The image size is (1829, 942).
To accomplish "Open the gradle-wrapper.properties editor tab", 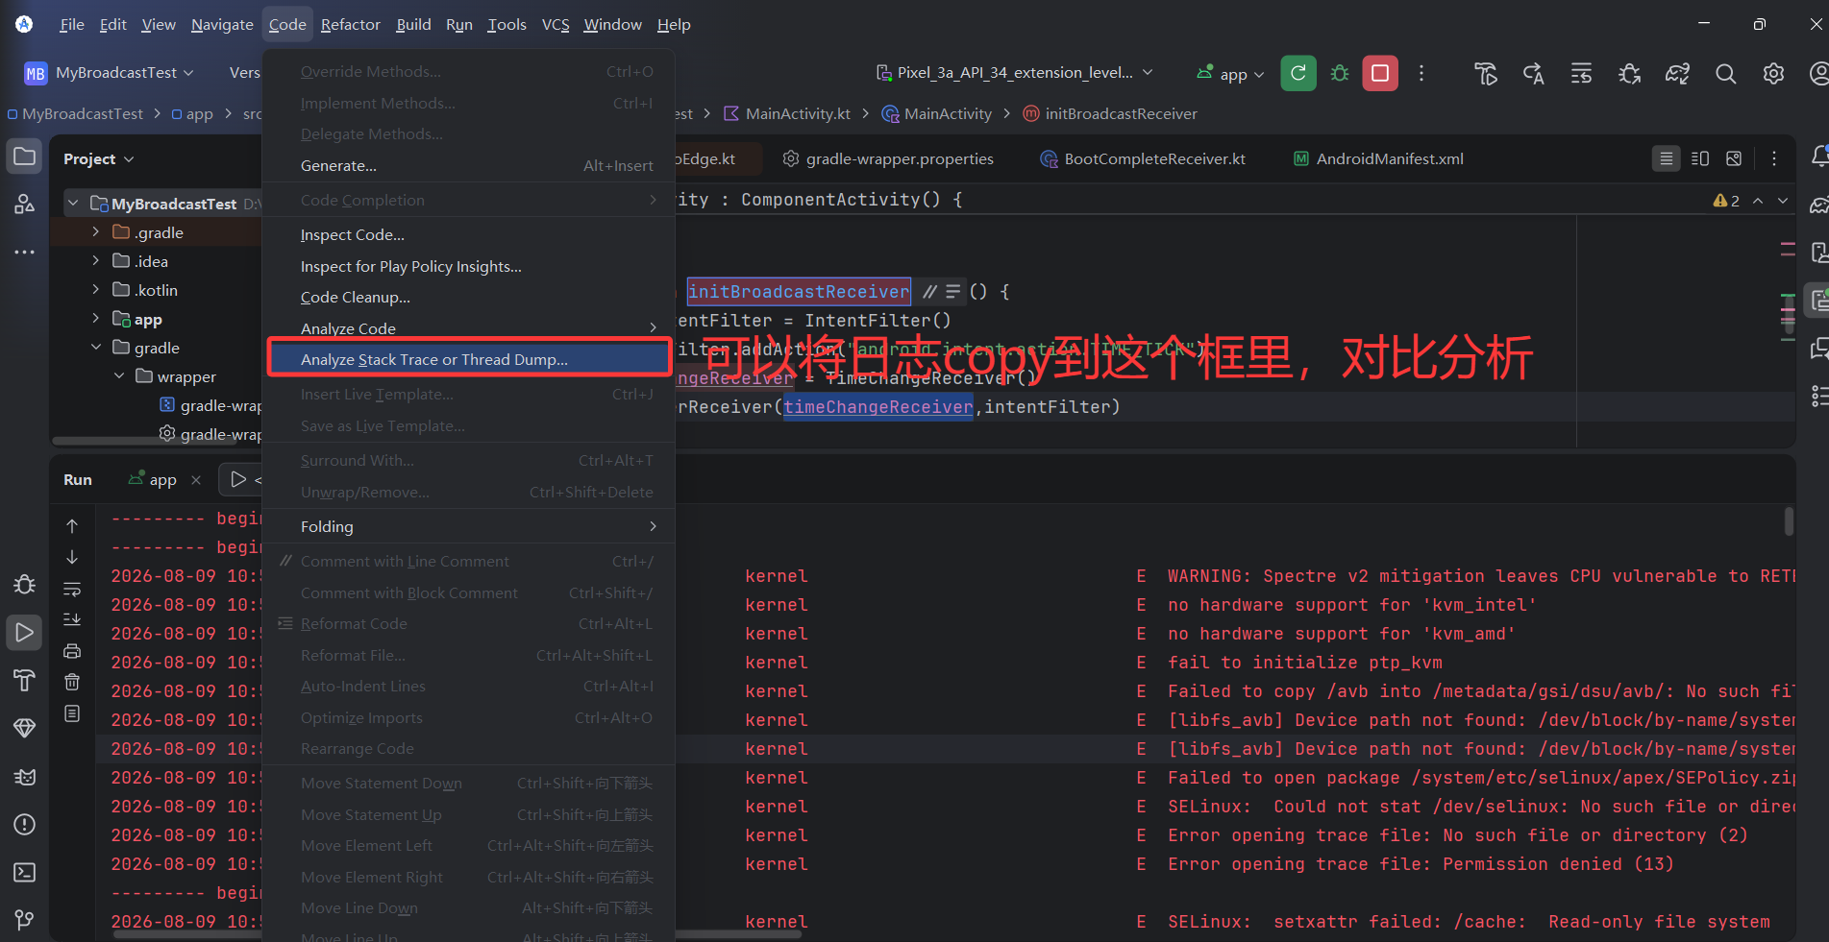I will pos(888,158).
